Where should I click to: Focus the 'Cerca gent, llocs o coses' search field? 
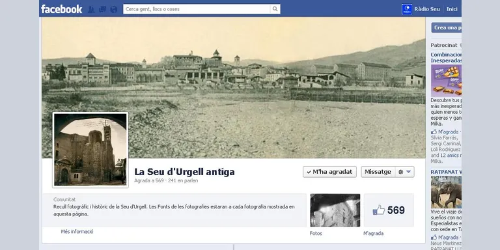[x=197, y=9]
